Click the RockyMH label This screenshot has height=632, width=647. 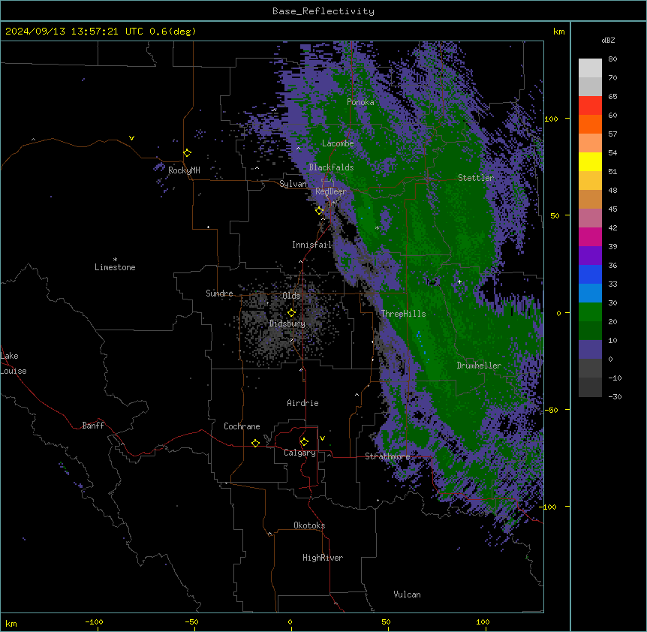point(184,170)
